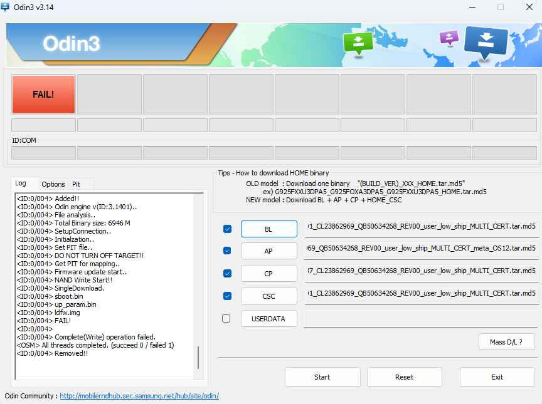Click the log panel scrollbar thumb

pyautogui.click(x=198, y=358)
